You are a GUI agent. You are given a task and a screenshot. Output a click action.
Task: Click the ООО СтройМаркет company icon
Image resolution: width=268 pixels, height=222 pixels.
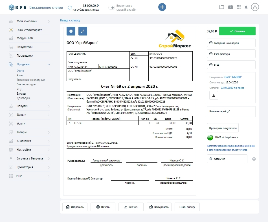tap(11, 30)
